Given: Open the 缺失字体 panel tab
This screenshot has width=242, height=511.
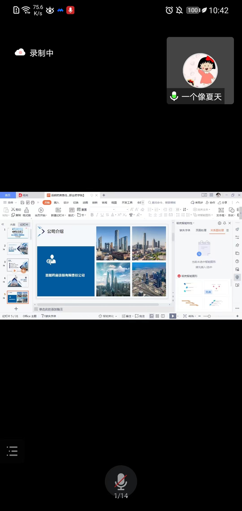Looking at the screenshot, I should click(185, 230).
